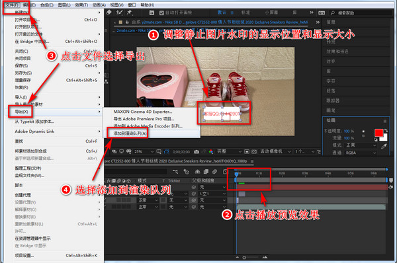Screen dimensions: 397x263
Task: Select 添加到渲染队列(A) submenu entry
Action: click(152, 133)
